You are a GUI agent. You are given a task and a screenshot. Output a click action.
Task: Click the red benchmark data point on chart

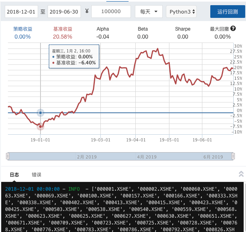click(40, 126)
